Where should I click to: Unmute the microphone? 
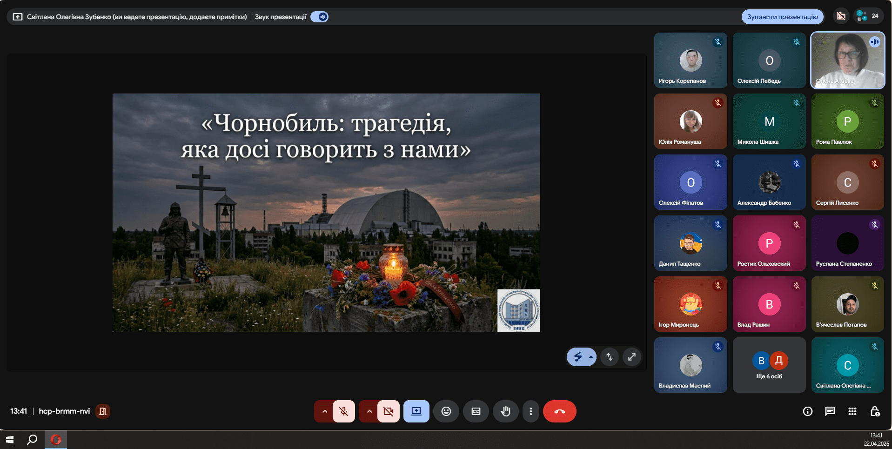(344, 411)
